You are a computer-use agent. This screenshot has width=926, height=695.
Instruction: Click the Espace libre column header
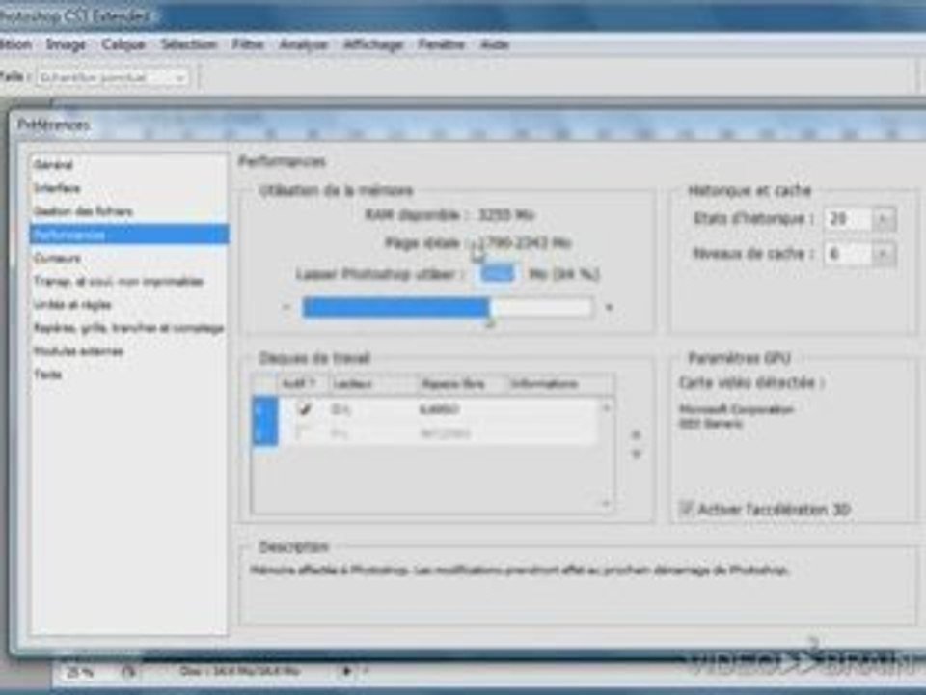pos(463,384)
